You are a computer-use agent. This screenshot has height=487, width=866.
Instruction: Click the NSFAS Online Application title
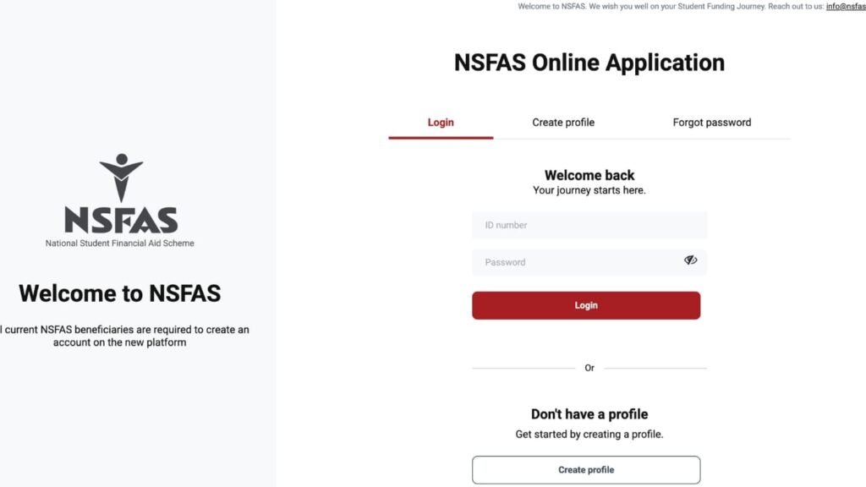(x=589, y=62)
